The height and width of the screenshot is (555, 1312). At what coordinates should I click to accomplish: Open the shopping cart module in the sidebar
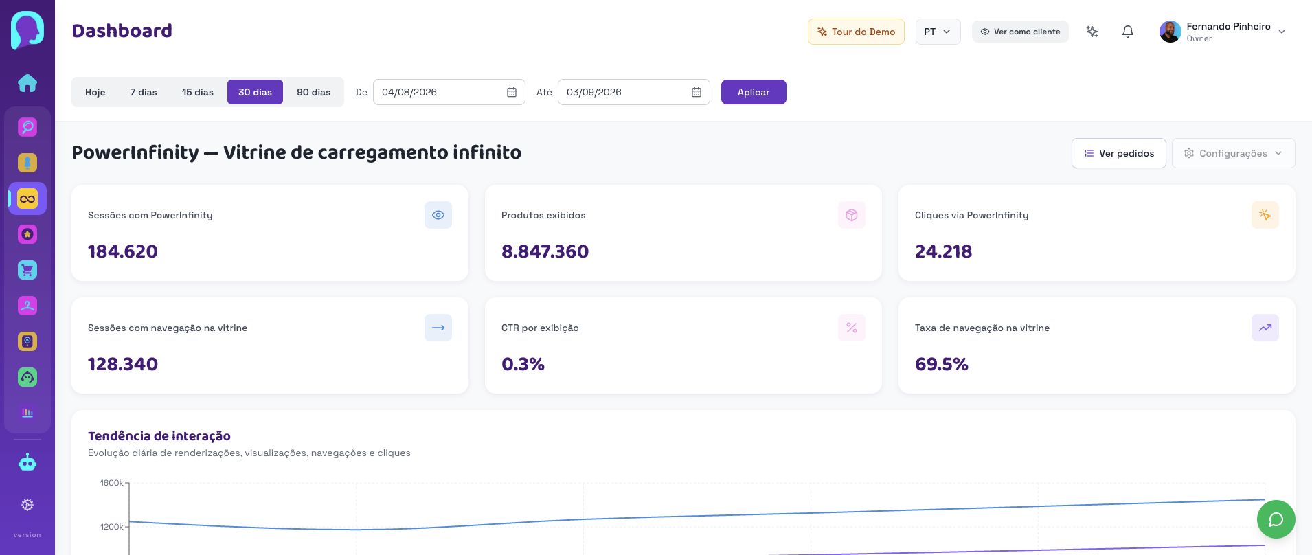point(27,270)
